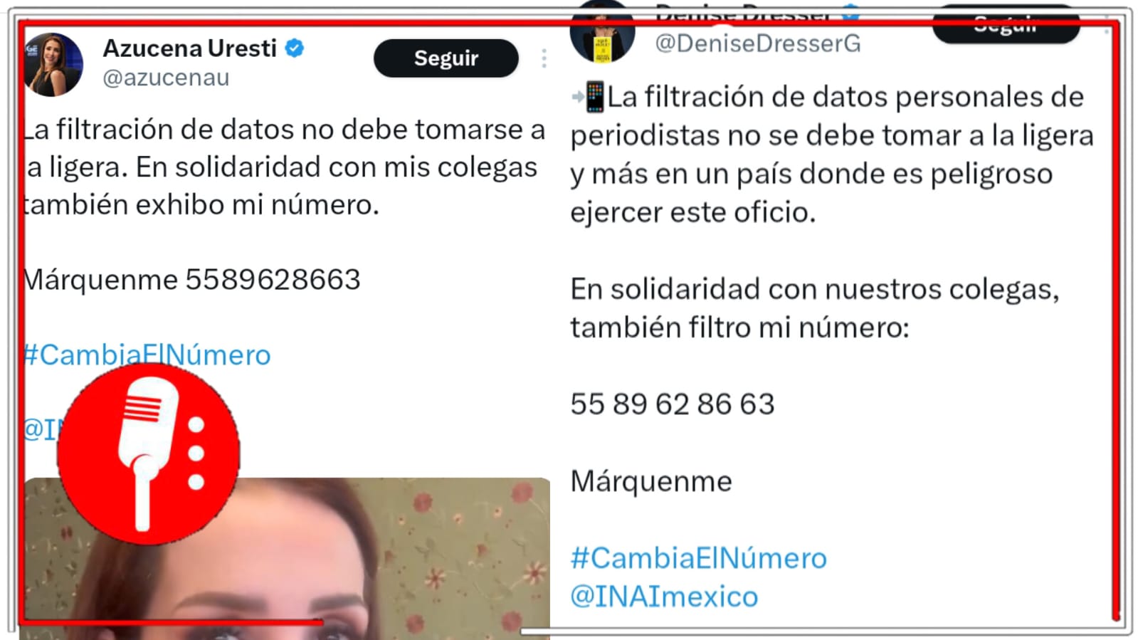Follow Denise Dresser with the cut-off Seguir button
This screenshot has height=640, width=1138.
point(1006,25)
